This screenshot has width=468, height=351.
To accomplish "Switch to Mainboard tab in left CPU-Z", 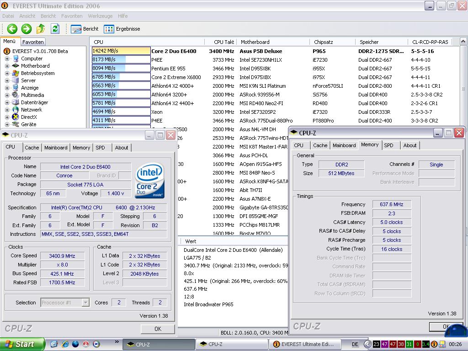I will pos(56,148).
